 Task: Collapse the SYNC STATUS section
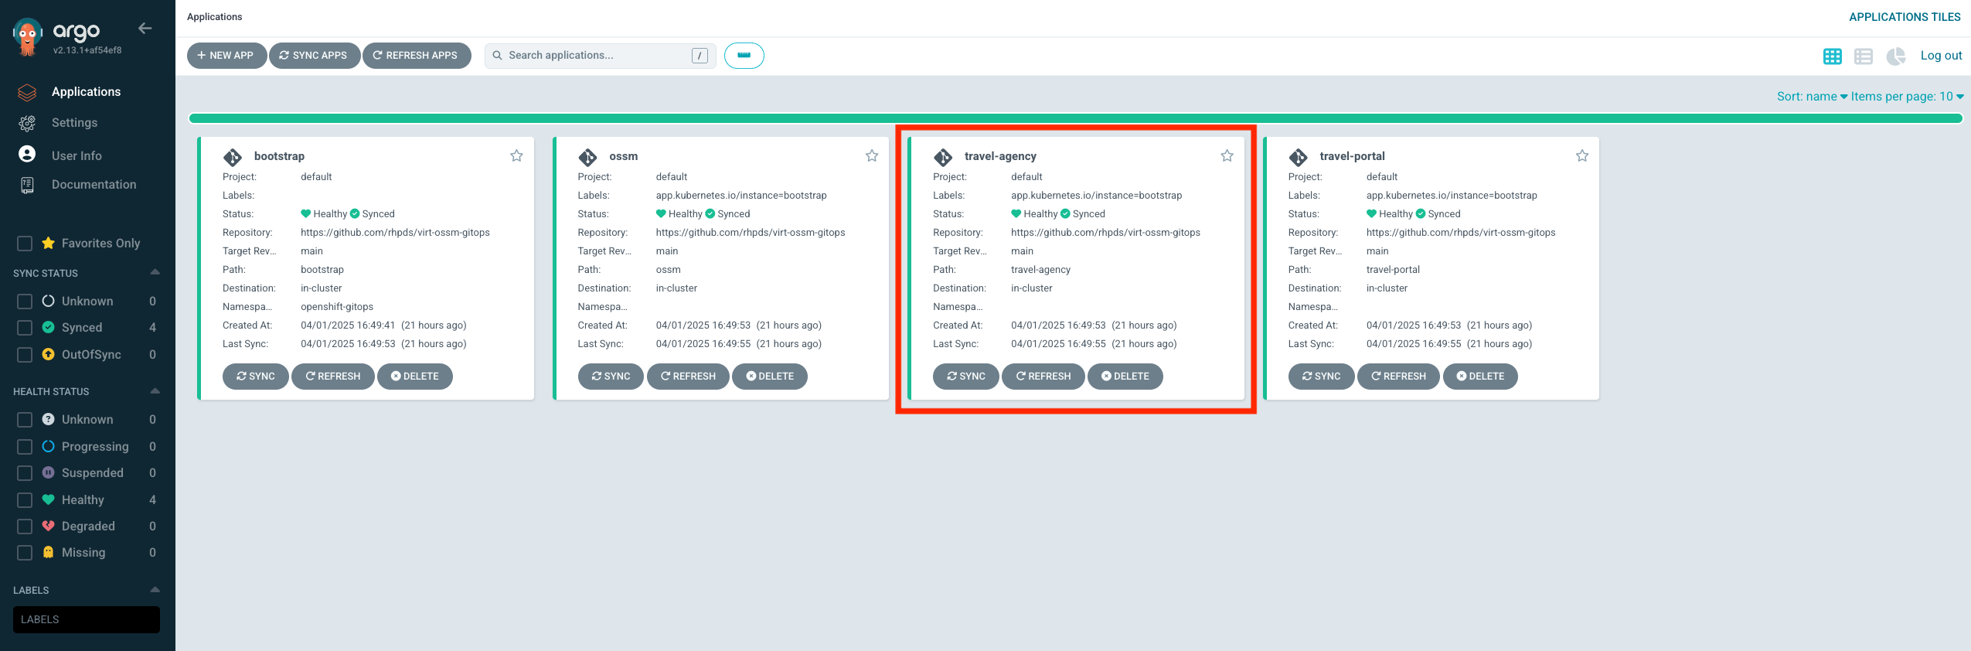[x=155, y=272]
